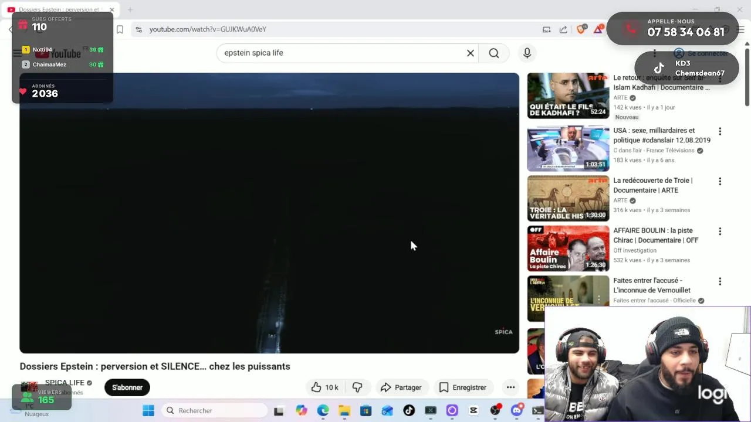Open Kadhafi documentary thumbnail
This screenshot has height=422, width=751.
[x=568, y=96]
